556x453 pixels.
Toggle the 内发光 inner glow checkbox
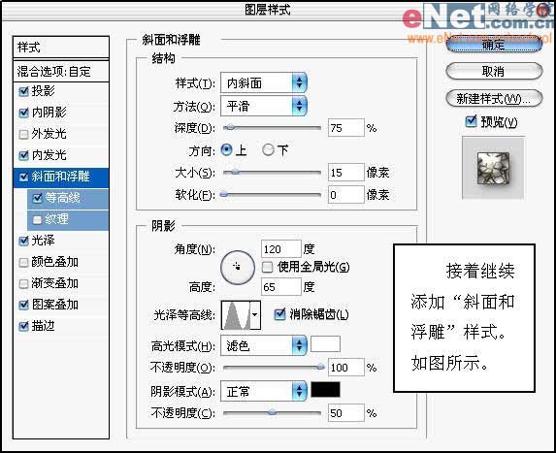[23, 155]
